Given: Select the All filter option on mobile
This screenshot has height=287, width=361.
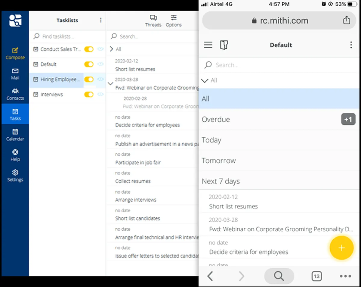Looking at the screenshot, I should coord(279,98).
